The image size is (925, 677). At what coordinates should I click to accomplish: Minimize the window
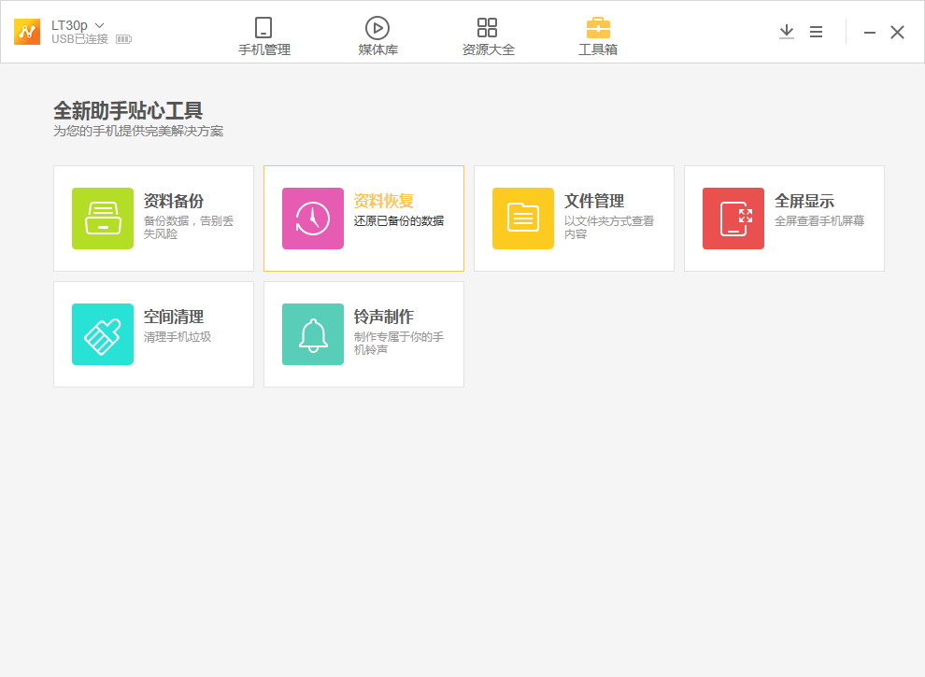click(x=870, y=33)
